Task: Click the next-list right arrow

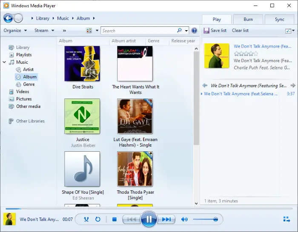Action: pyautogui.click(x=293, y=85)
